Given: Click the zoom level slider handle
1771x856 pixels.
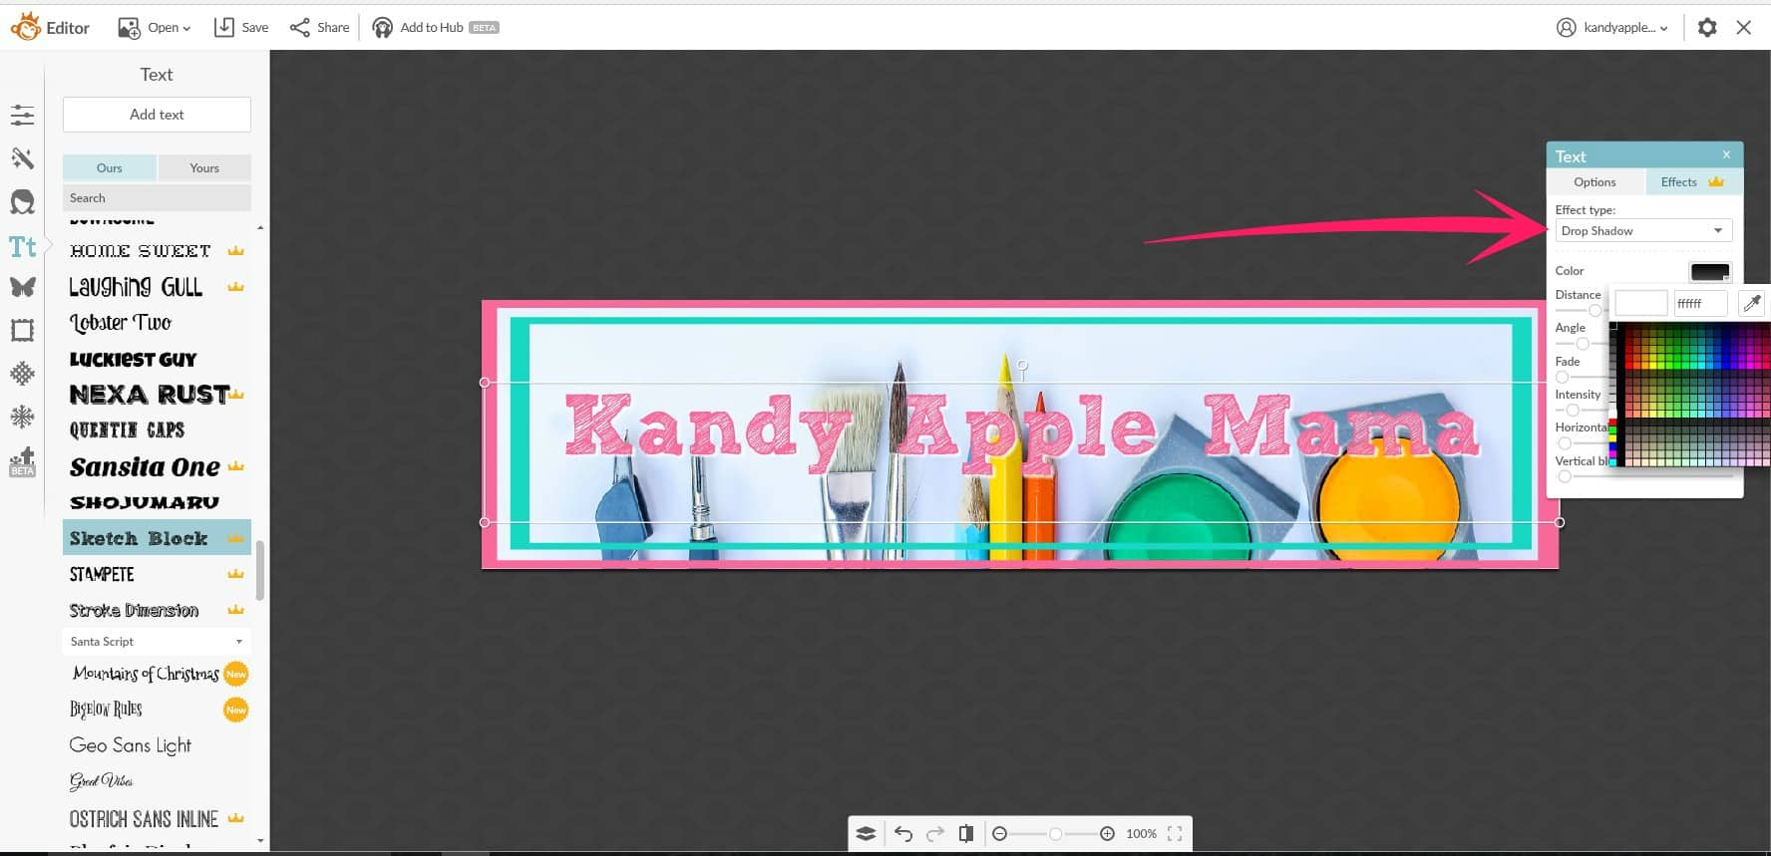Looking at the screenshot, I should (1055, 834).
